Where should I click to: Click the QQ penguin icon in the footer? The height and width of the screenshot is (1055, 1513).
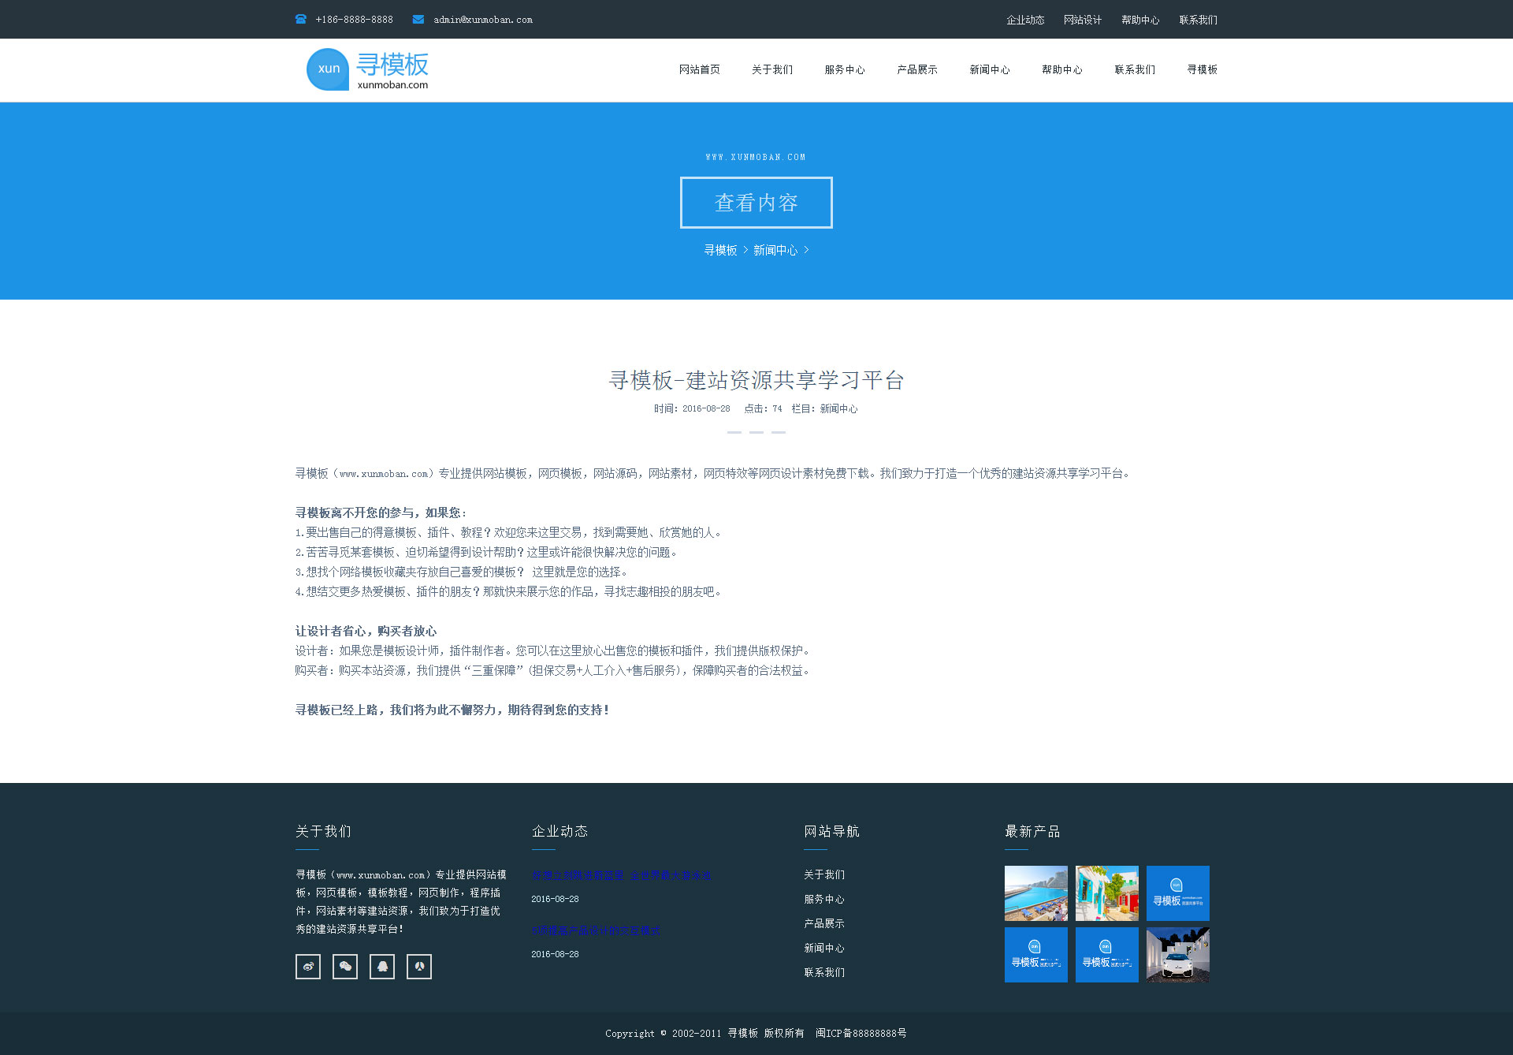click(382, 966)
